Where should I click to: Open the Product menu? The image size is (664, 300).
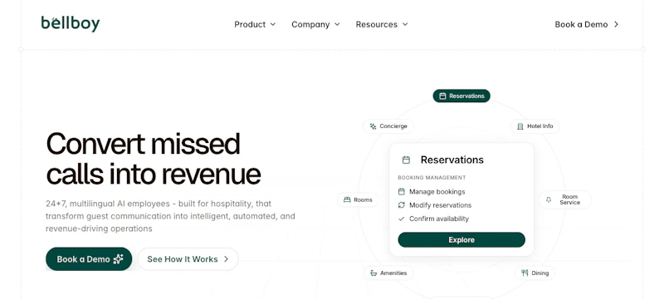255,25
